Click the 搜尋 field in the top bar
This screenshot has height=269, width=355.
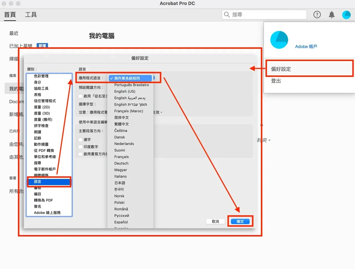[x=264, y=14]
